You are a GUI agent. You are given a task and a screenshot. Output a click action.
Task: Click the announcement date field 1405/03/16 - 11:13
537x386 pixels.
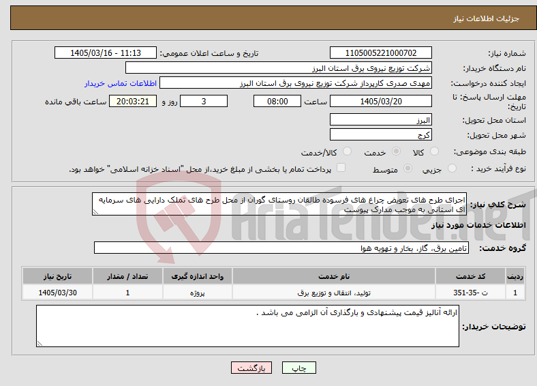(x=106, y=53)
